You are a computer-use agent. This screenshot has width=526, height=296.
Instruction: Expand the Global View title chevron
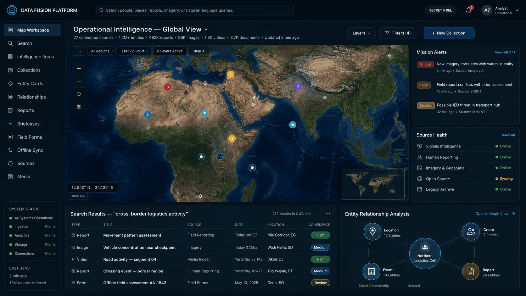pyautogui.click(x=206, y=30)
